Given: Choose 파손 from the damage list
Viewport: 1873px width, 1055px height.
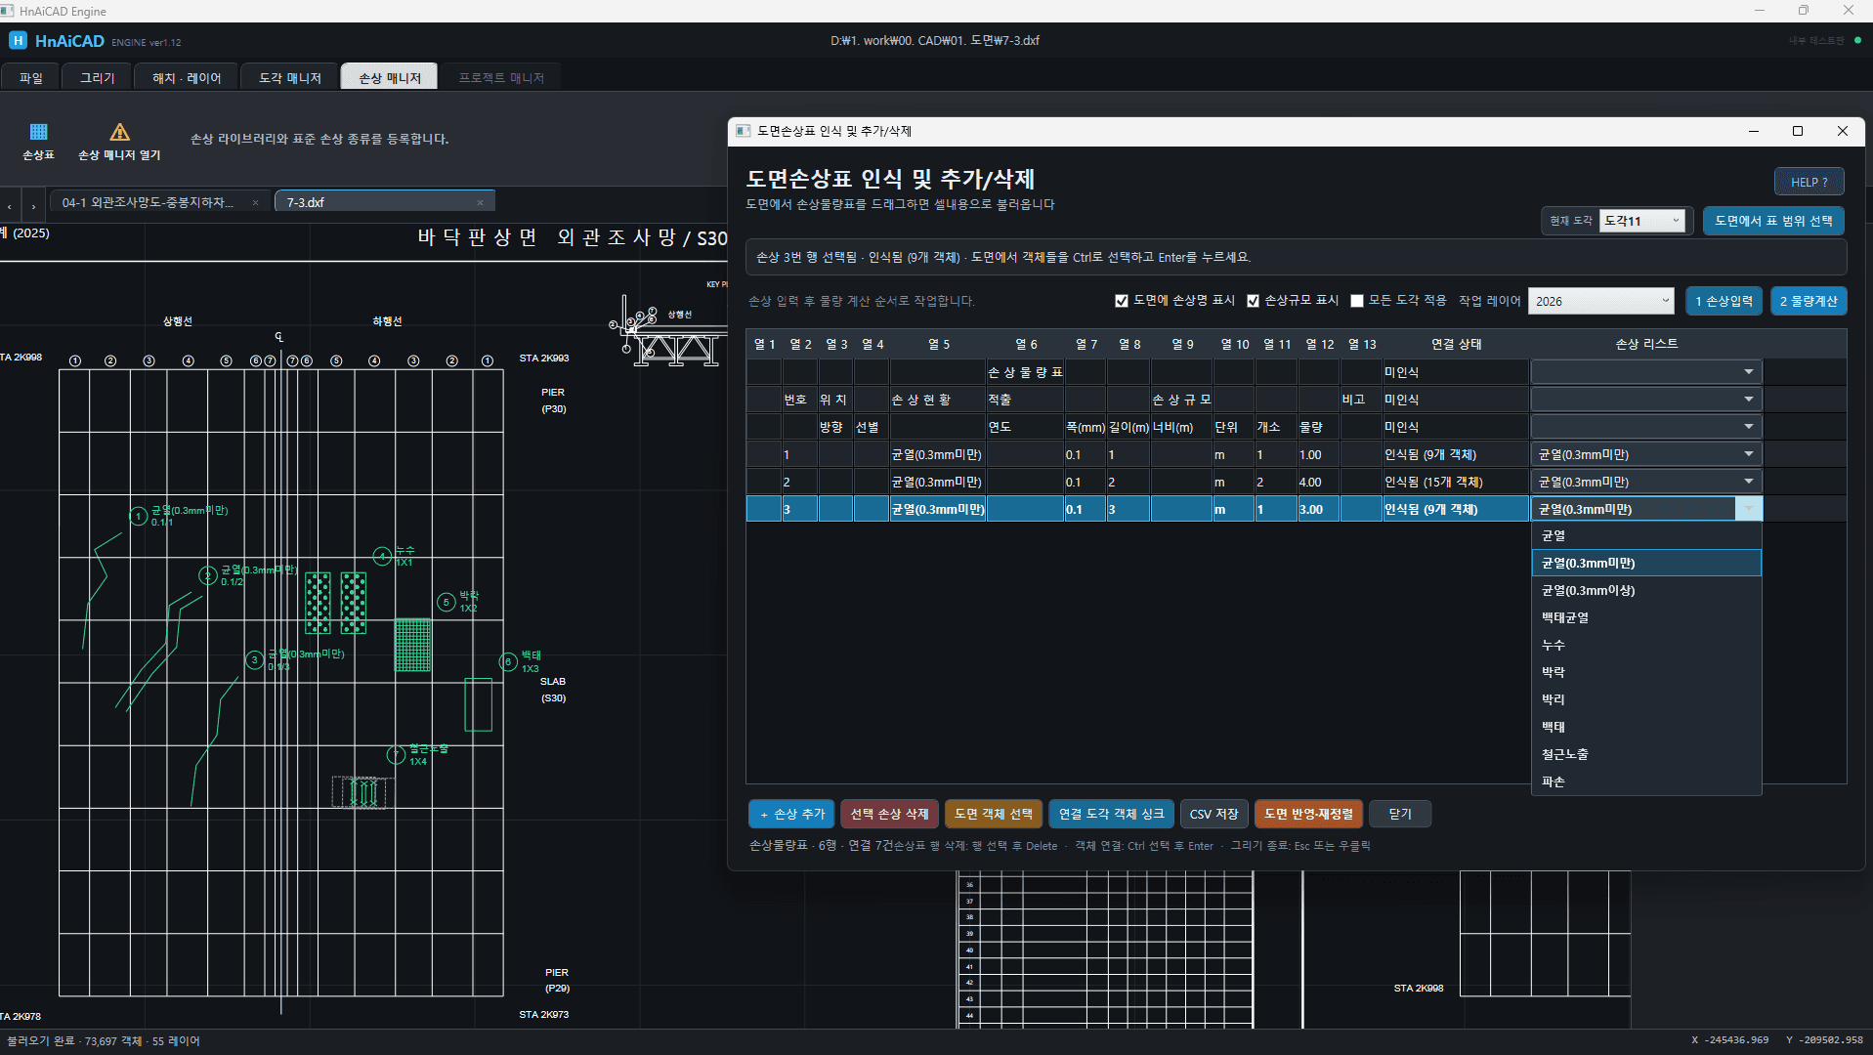Looking at the screenshot, I should pos(1646,781).
